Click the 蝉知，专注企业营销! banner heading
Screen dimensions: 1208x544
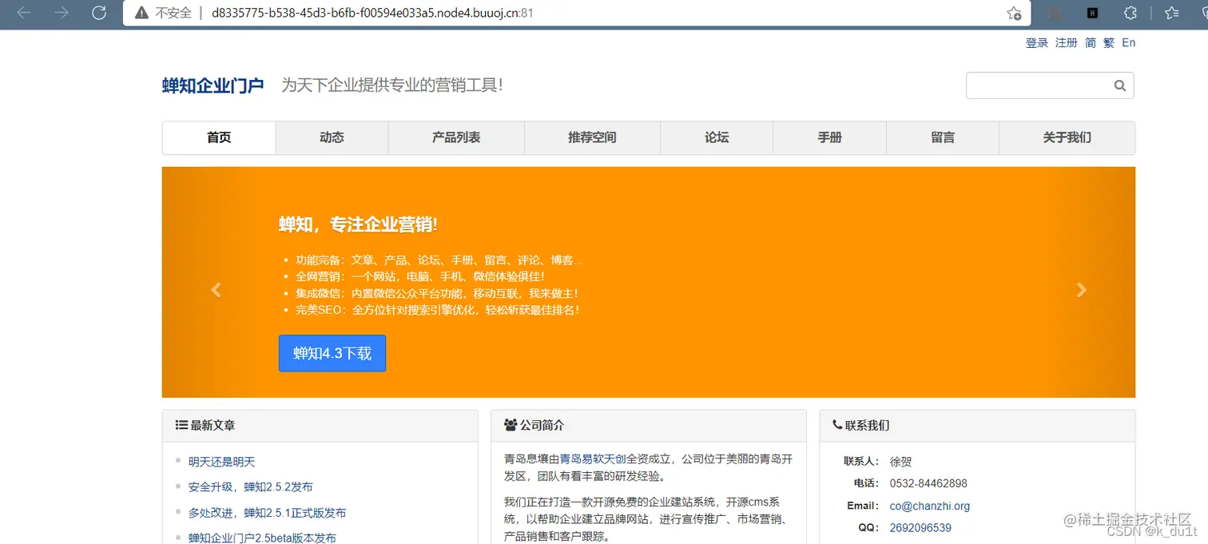coord(358,224)
